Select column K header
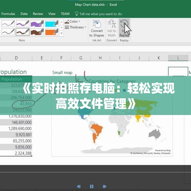Viewport: 191px width, 191px height. 159,58
